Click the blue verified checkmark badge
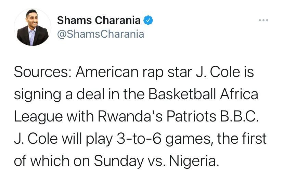The image size is (283, 180). (x=148, y=20)
